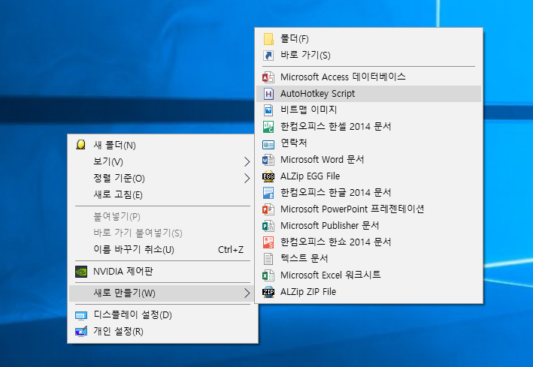533x367 pixels.
Task: Select Microsoft Word 문서 entry
Action: point(368,160)
